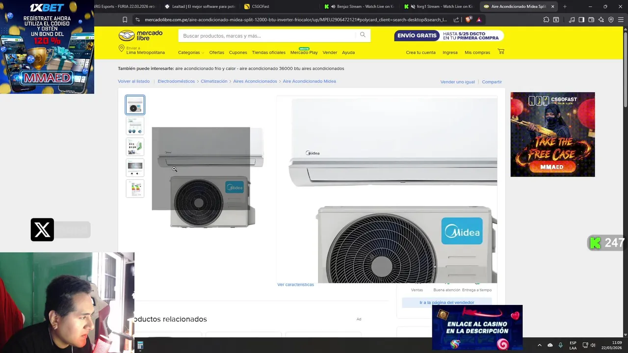Click the VPN shield icon in toolbar
The height and width of the screenshot is (353, 628).
(611, 20)
